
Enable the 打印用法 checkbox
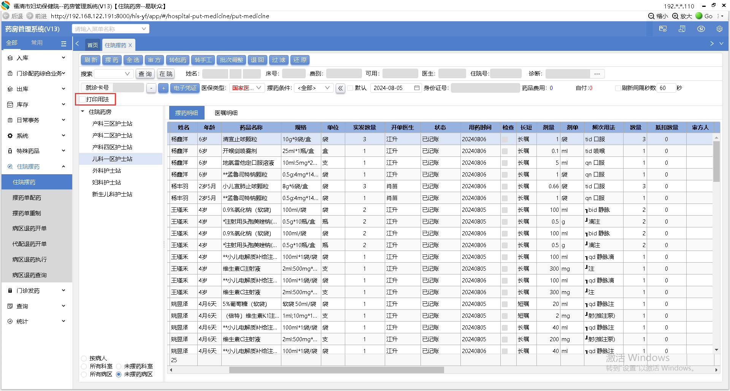click(x=82, y=99)
